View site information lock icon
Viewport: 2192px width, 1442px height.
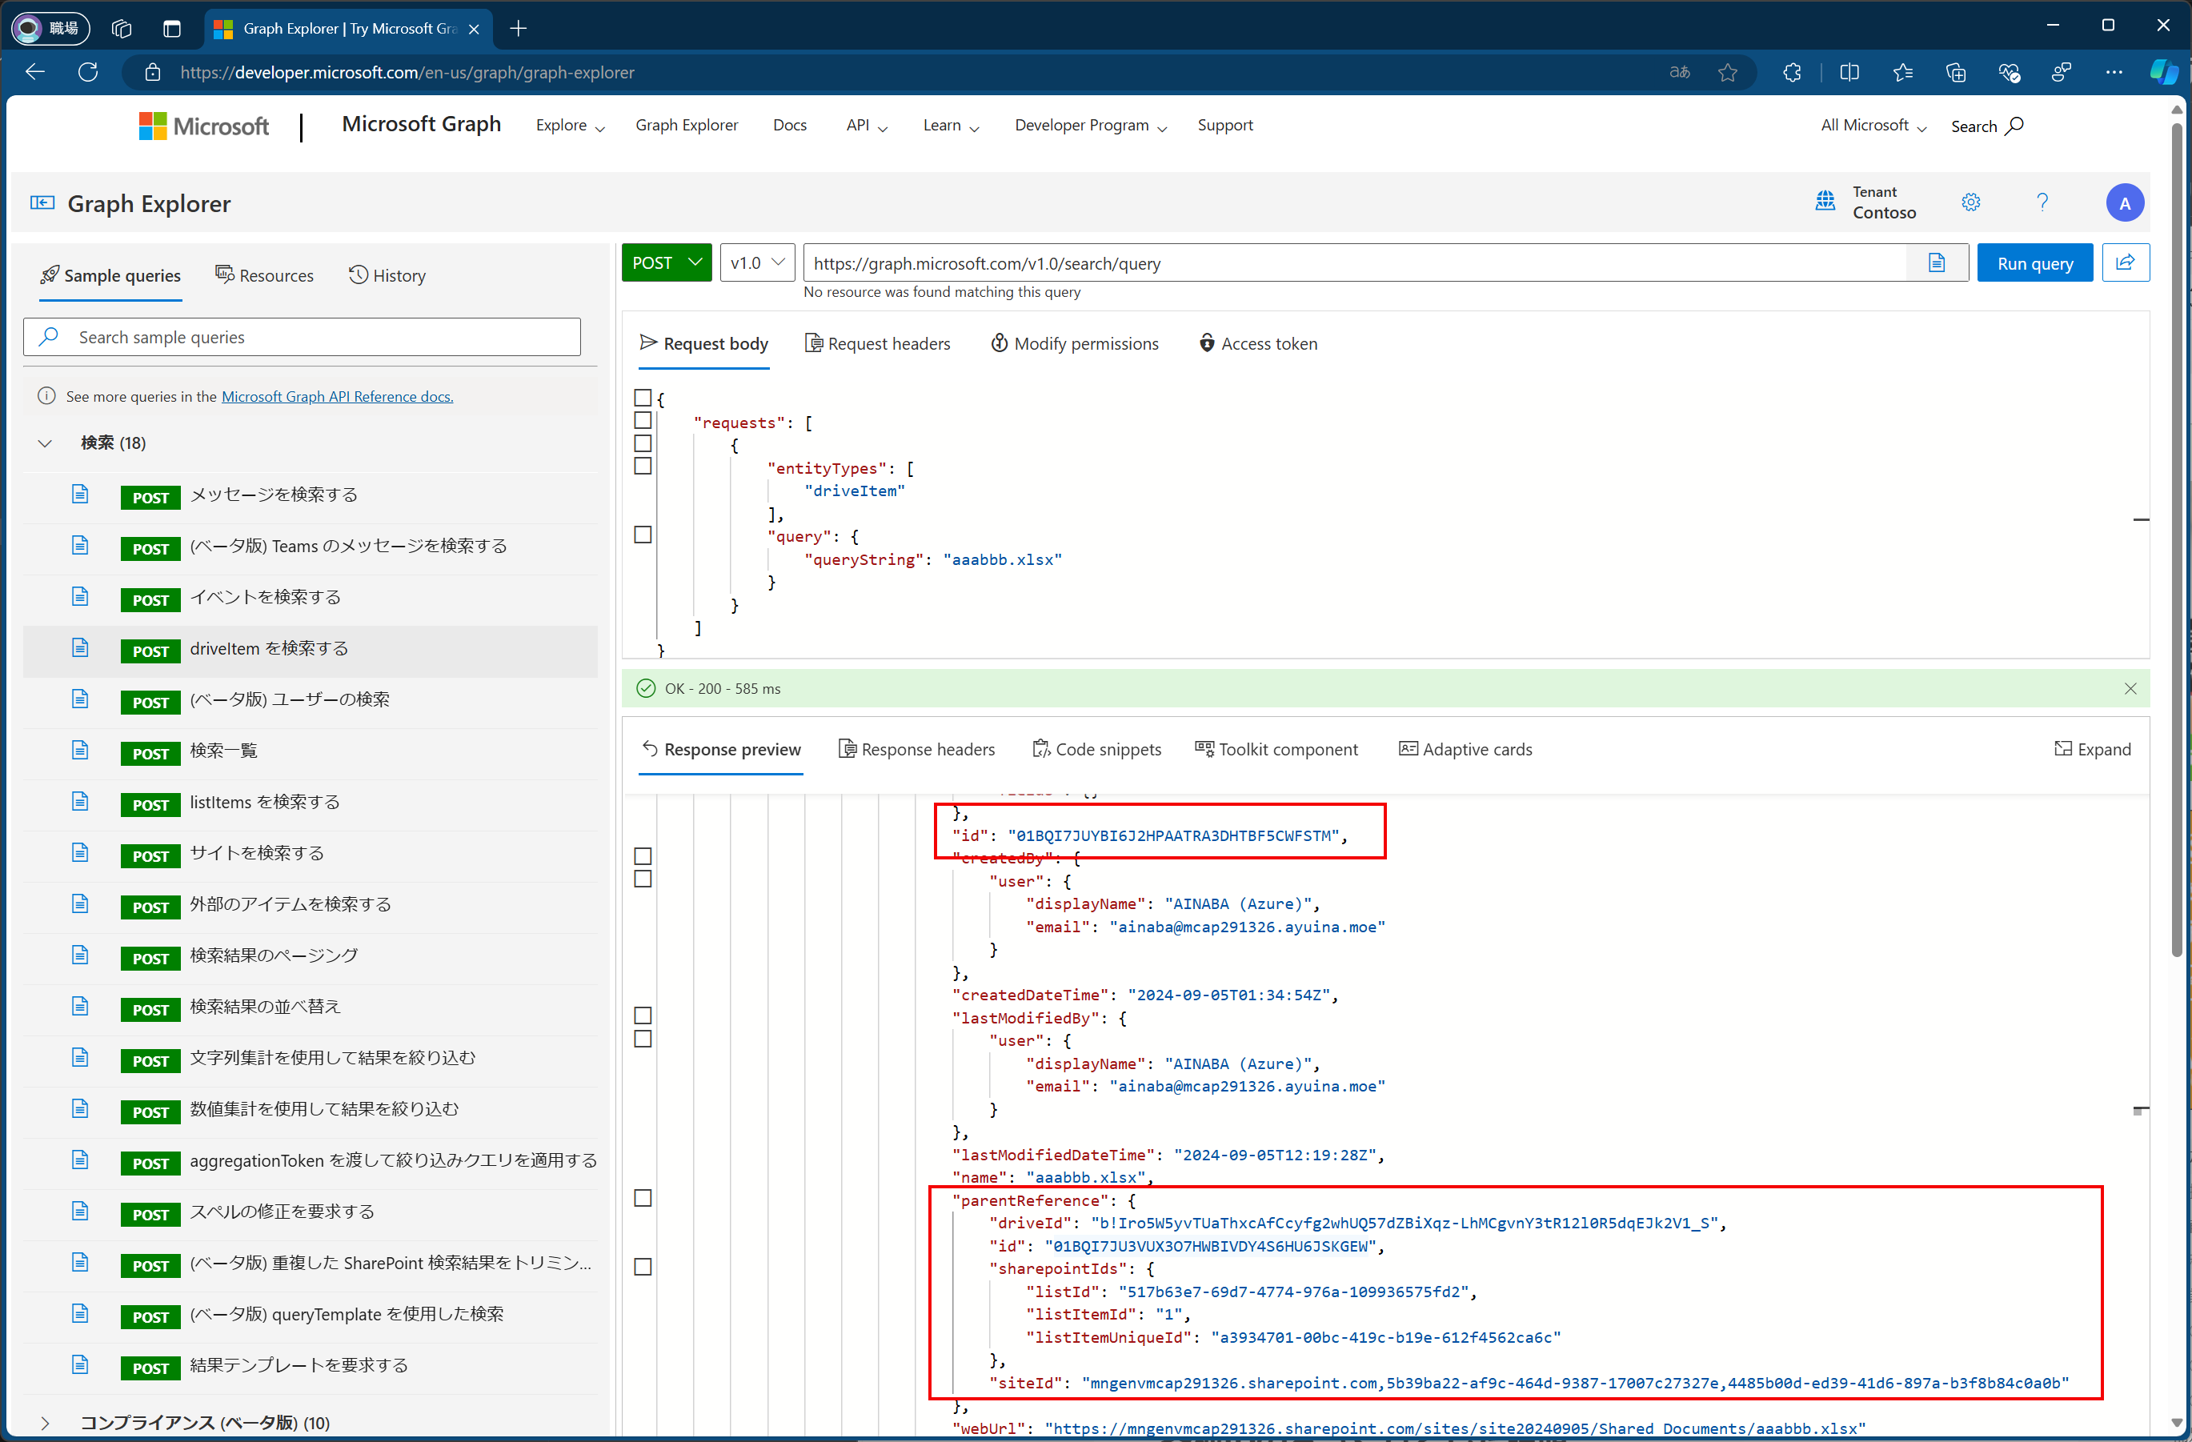(153, 72)
